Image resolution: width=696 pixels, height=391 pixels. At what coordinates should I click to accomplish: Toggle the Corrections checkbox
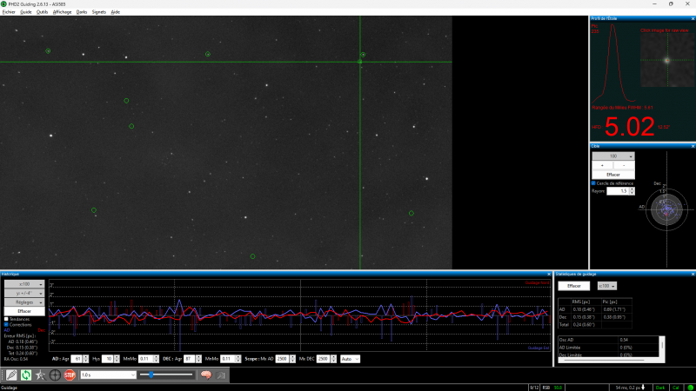click(x=6, y=325)
